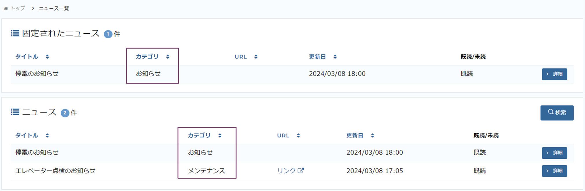
Task: Go to トップ in the breadcrumb
Action: [18, 9]
